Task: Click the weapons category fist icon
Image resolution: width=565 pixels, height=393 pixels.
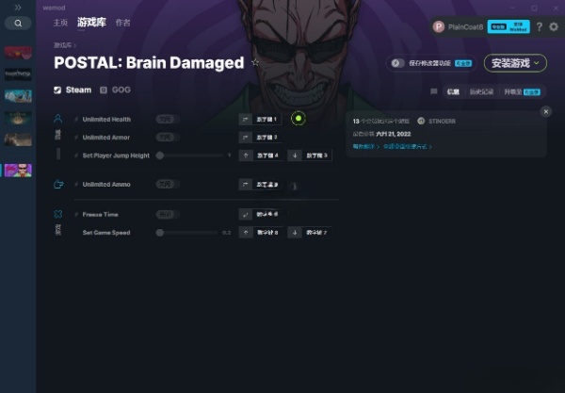Action: (x=58, y=184)
